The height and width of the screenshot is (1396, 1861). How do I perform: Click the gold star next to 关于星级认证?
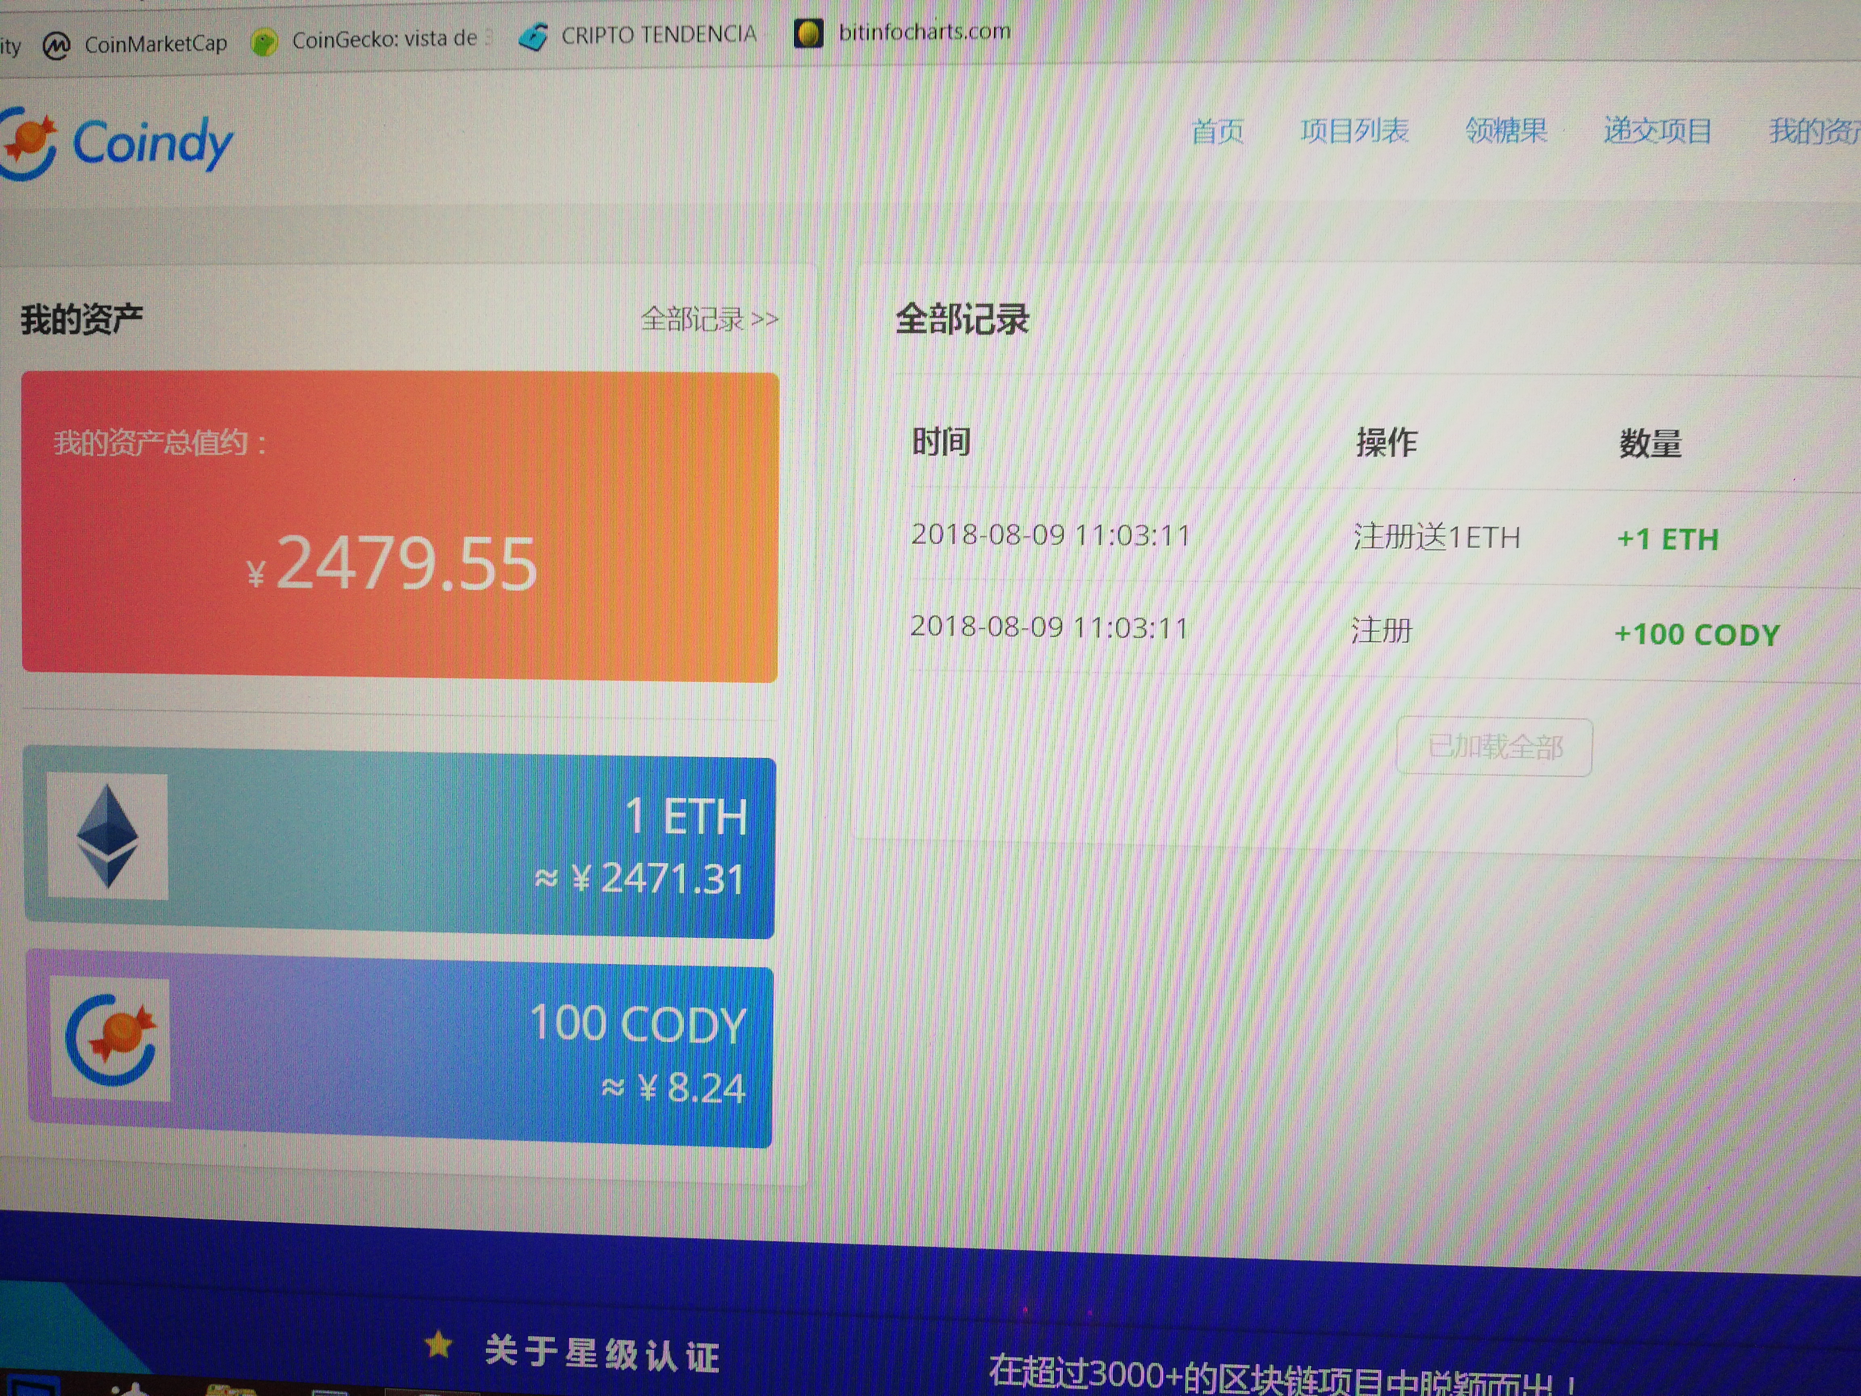438,1345
